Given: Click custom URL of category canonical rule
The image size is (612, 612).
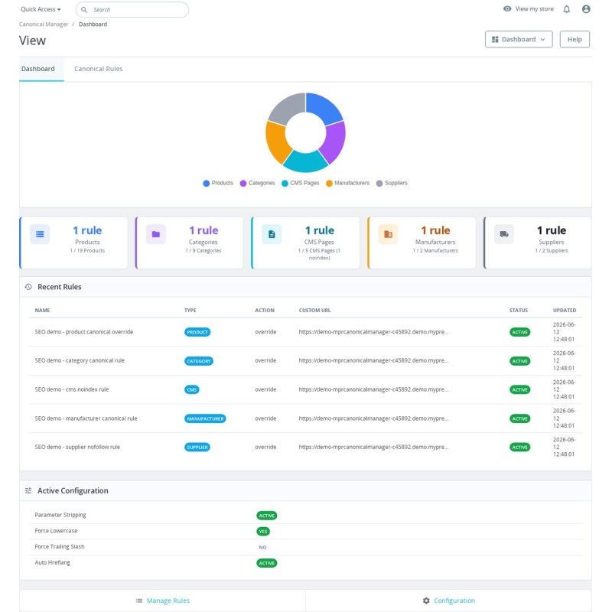Looking at the screenshot, I should tap(373, 360).
